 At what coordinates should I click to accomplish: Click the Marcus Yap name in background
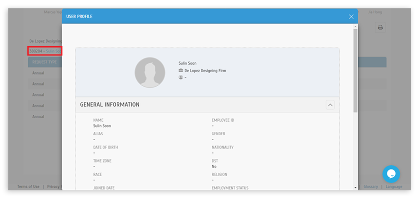53,12
